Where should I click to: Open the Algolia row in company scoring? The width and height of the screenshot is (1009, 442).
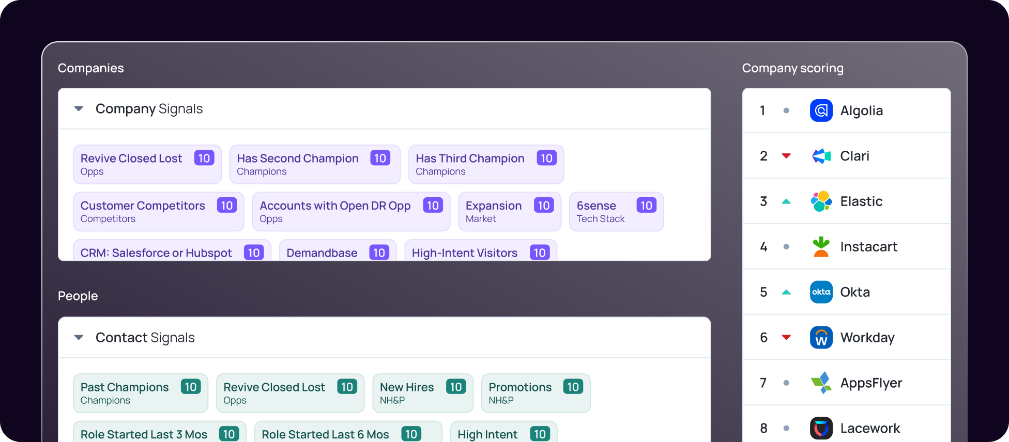847,110
